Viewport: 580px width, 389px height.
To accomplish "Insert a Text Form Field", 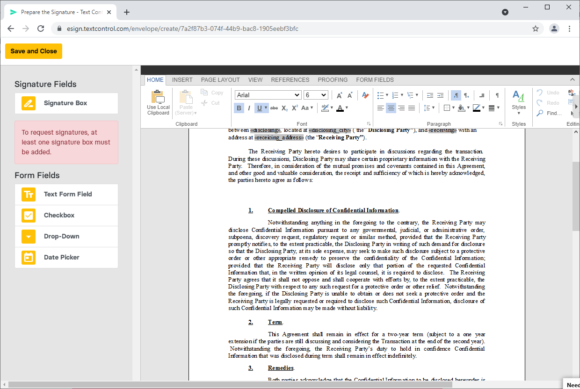I will [x=66, y=194].
